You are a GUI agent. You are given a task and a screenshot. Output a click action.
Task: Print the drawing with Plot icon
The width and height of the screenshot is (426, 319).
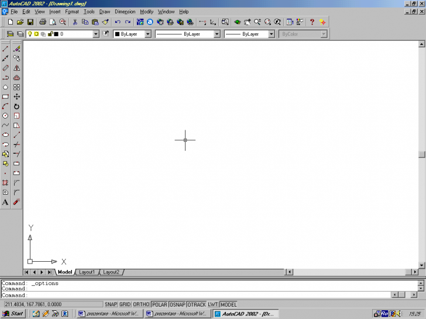pos(43,22)
